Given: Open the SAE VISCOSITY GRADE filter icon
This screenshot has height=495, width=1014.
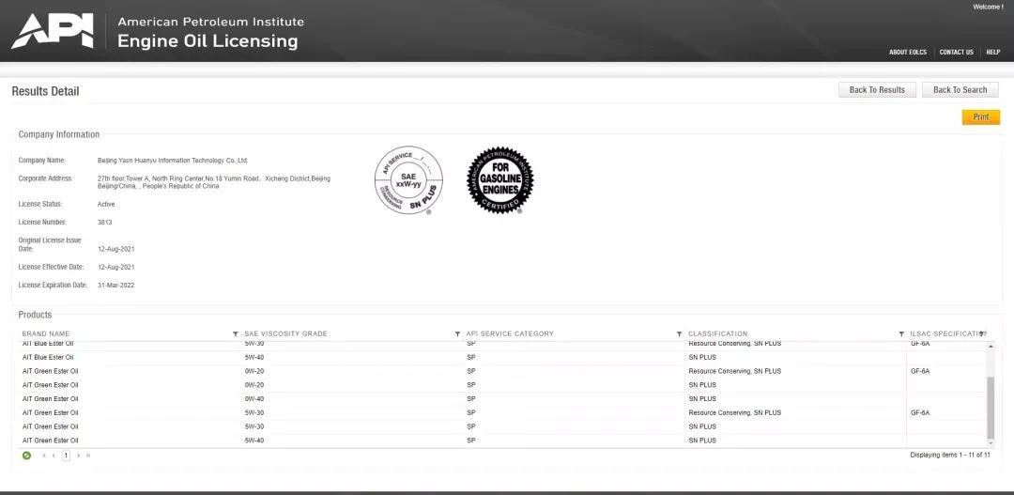Looking at the screenshot, I should coord(458,333).
